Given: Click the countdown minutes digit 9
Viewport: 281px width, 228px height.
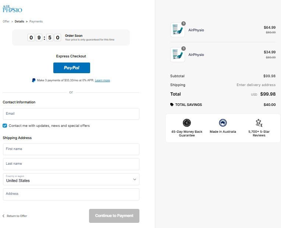Looking at the screenshot, I should pos(39,38).
